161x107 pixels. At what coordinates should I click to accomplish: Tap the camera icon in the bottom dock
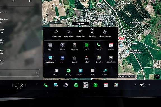point(66,85)
